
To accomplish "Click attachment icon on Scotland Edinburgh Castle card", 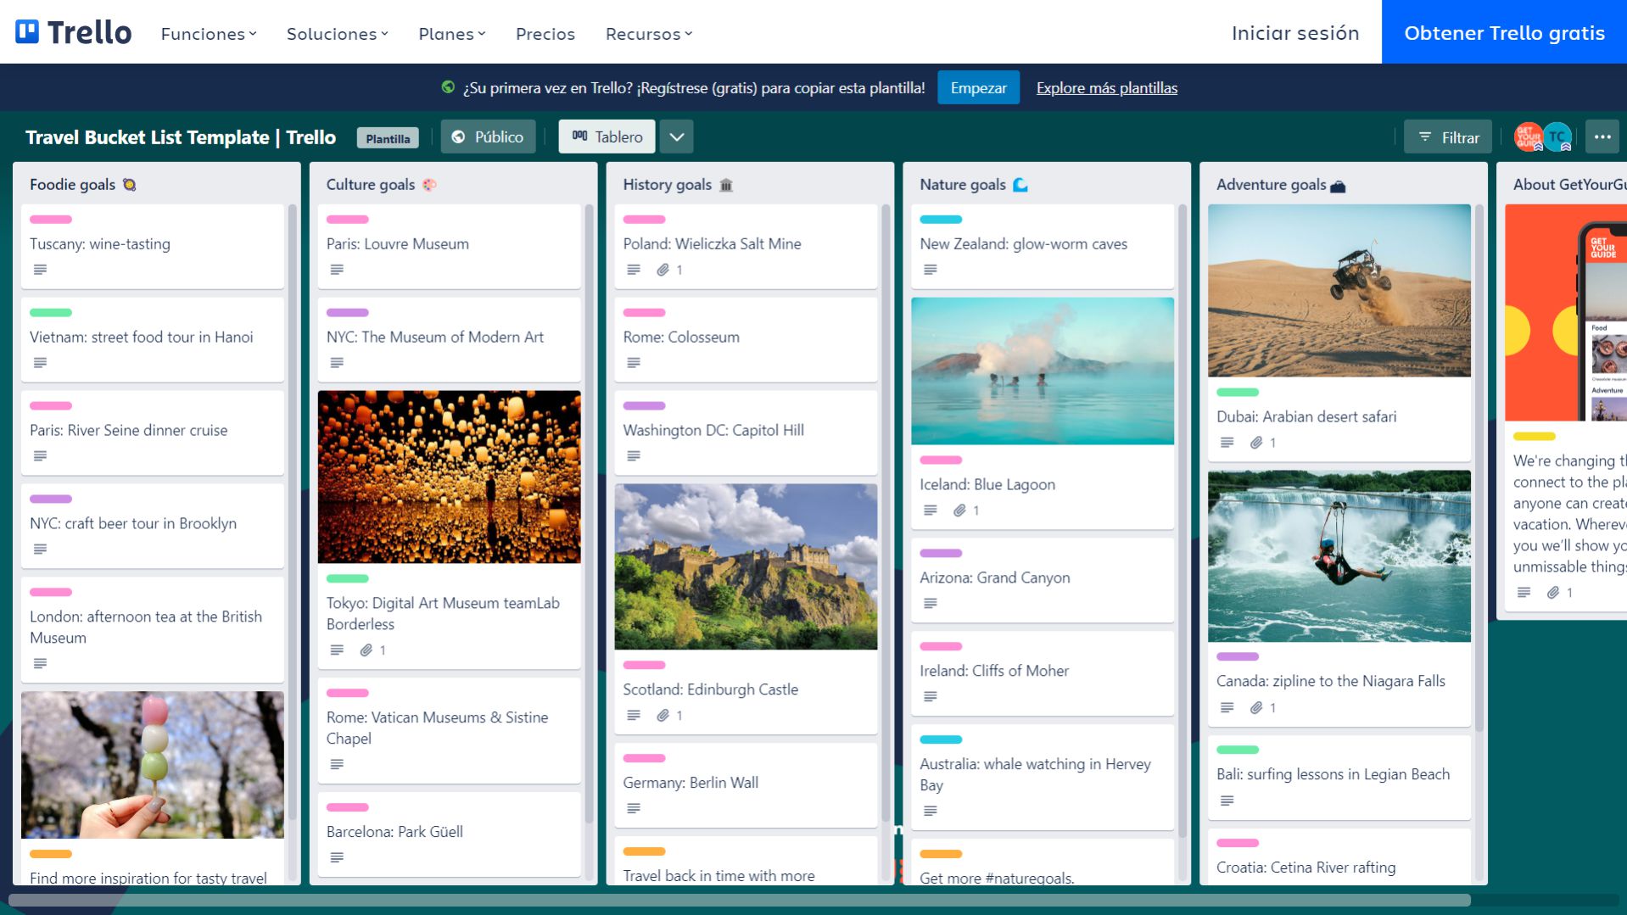I will coord(663,716).
